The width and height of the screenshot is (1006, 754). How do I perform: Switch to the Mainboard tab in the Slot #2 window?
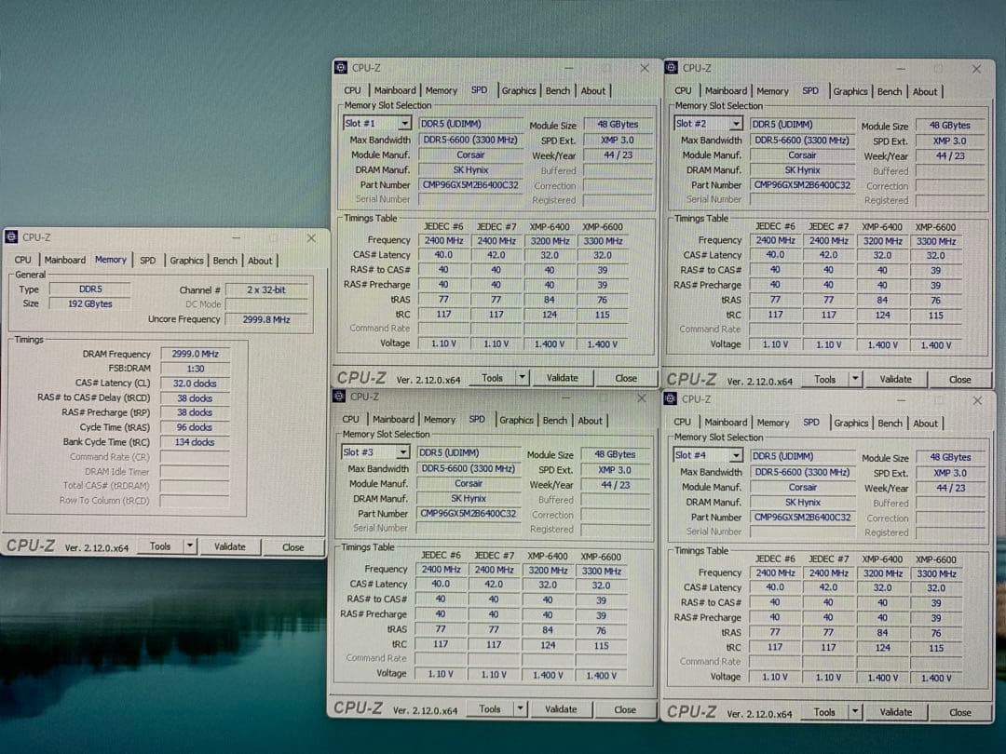tap(727, 90)
